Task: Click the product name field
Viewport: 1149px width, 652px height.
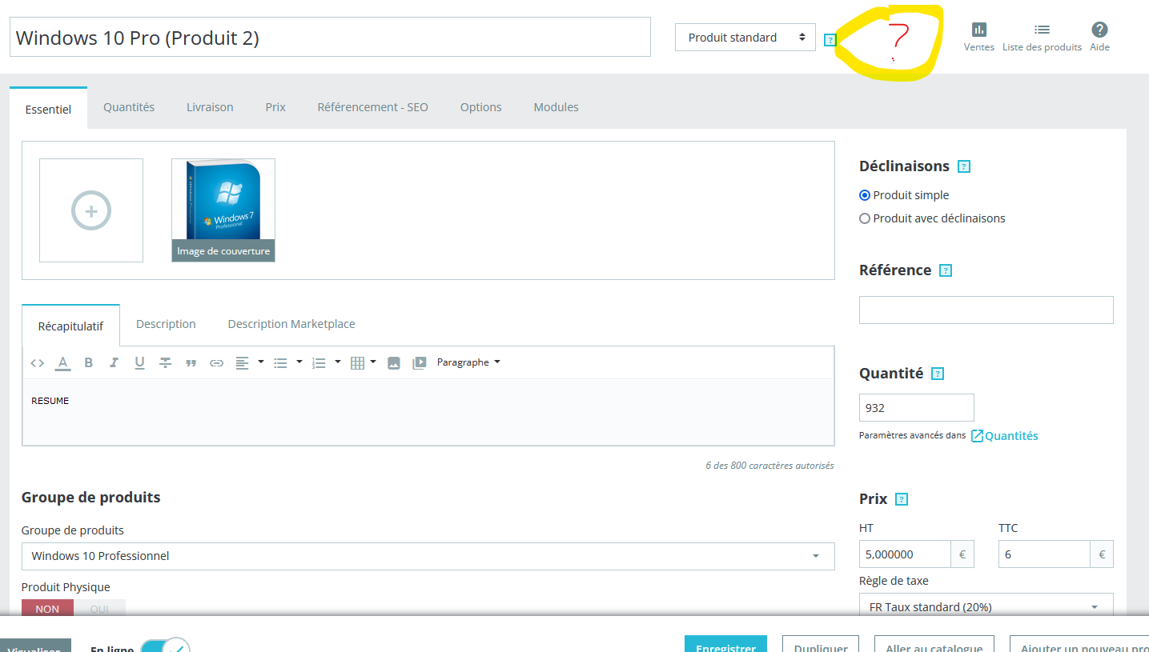Action: 330,38
